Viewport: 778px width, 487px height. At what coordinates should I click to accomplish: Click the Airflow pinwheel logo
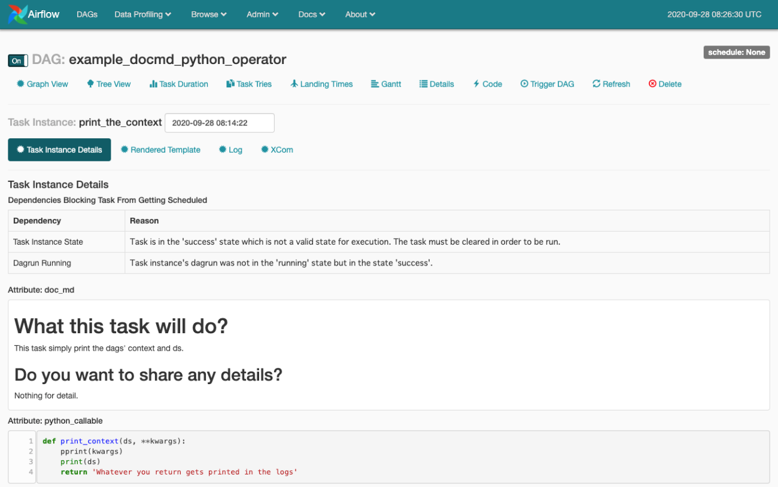click(x=18, y=14)
